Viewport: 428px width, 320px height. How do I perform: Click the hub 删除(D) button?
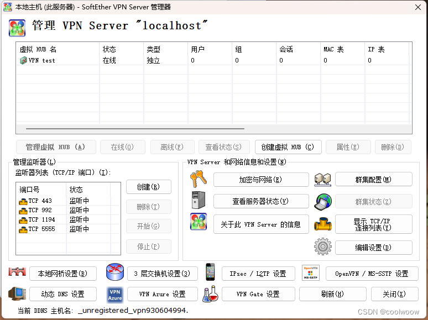click(x=393, y=147)
